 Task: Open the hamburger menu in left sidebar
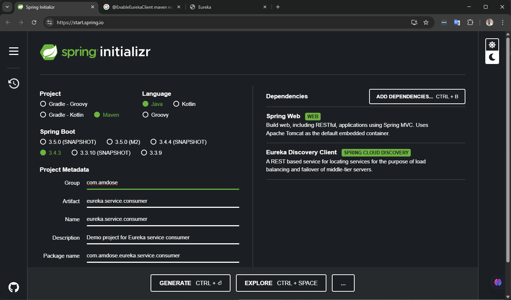click(14, 51)
